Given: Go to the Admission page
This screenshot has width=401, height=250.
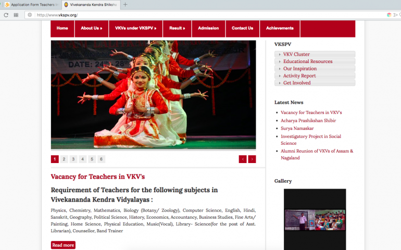Looking at the screenshot, I should click(208, 29).
